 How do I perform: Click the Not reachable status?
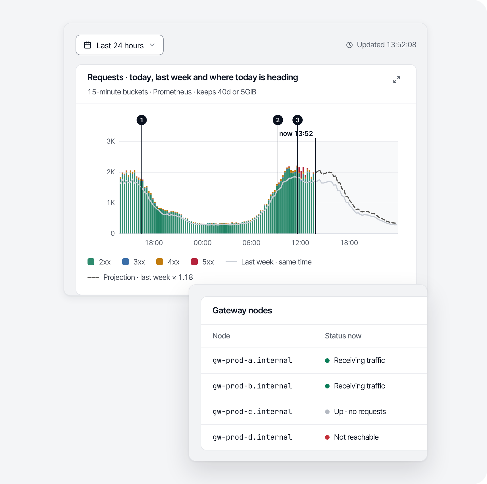click(352, 437)
